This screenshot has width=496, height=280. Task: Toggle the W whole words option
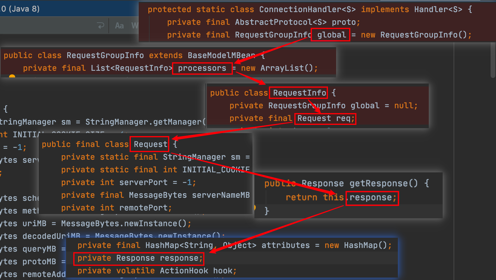point(135,26)
